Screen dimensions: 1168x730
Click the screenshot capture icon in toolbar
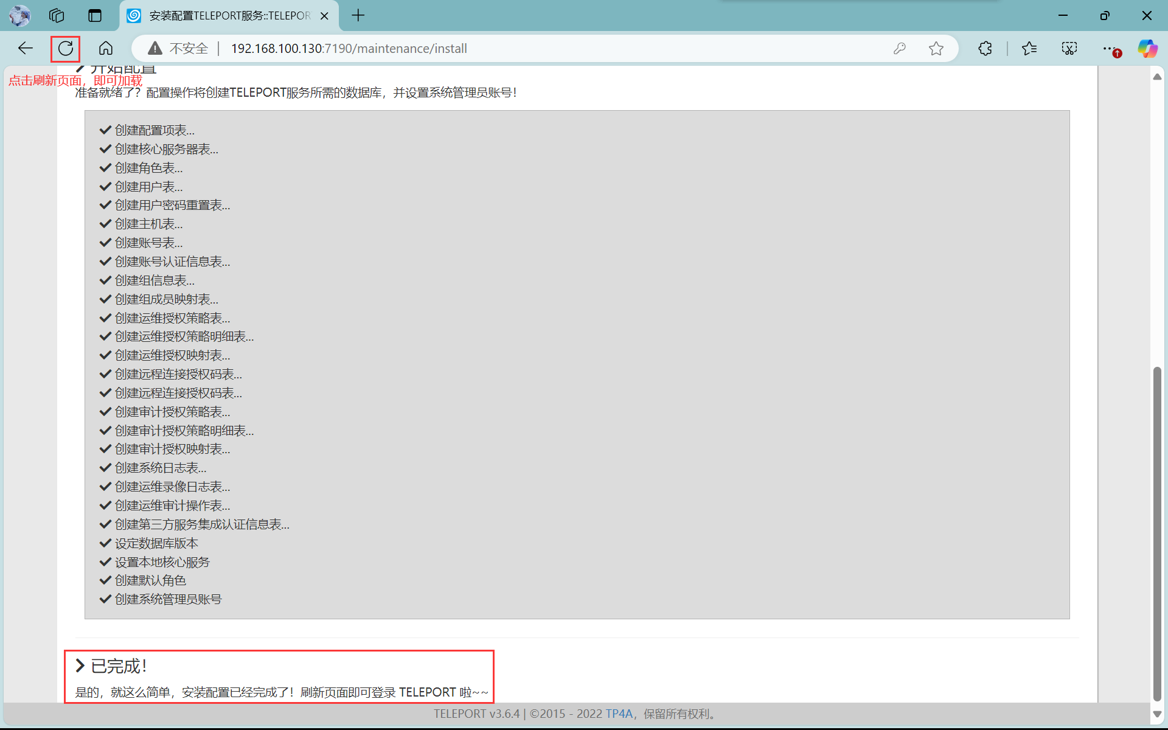(1069, 49)
